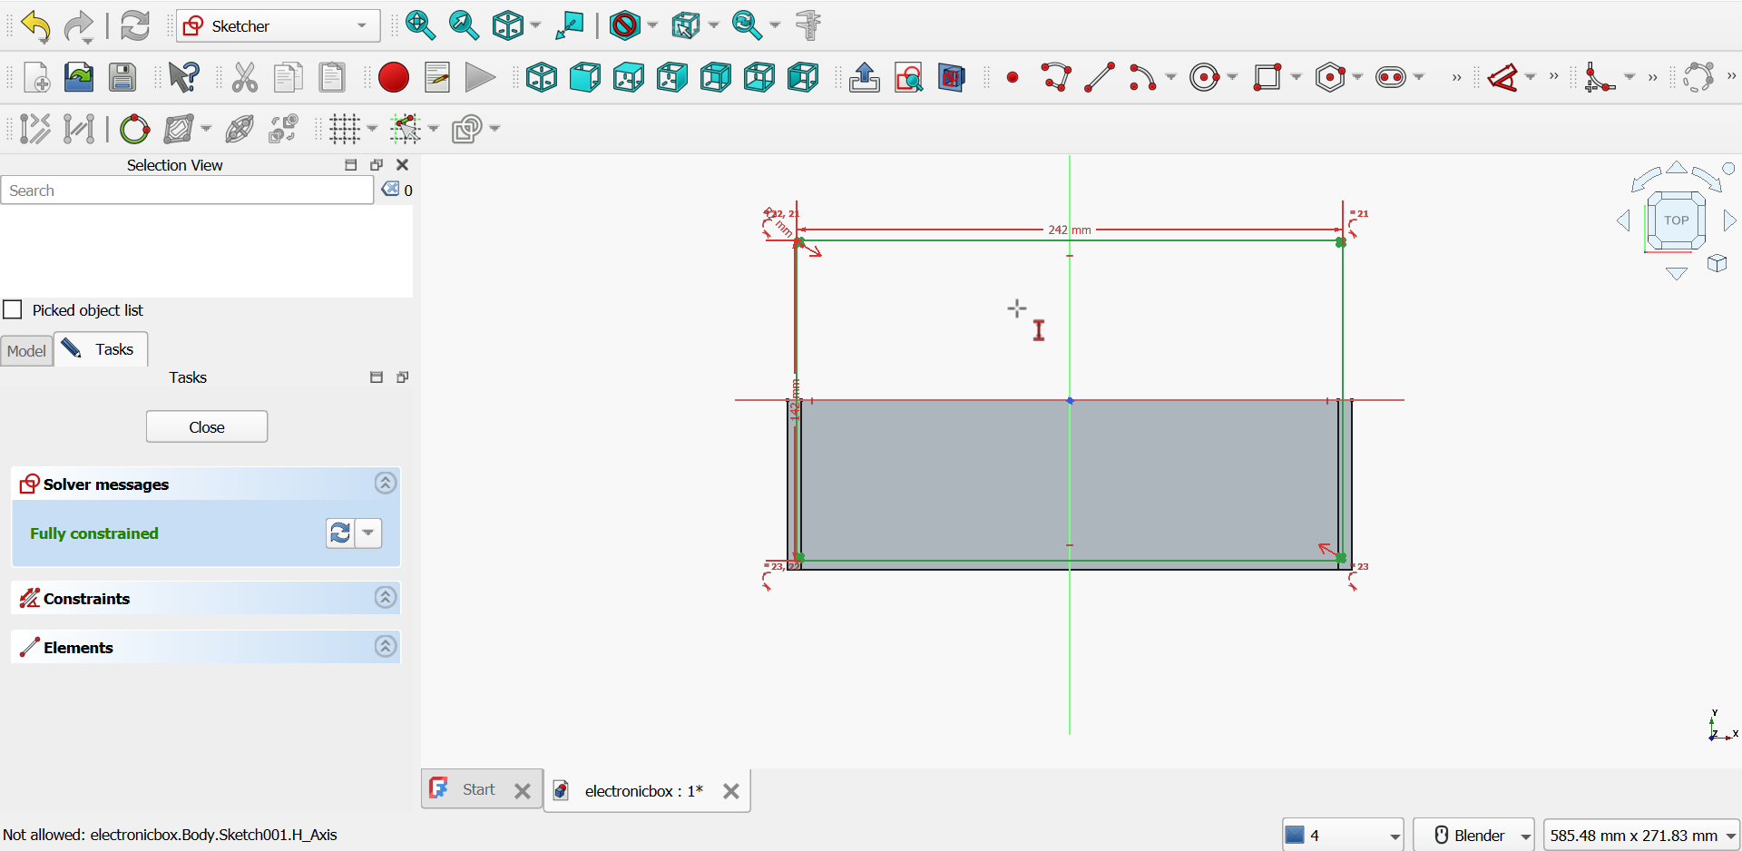
Task: Switch to the Model tab
Action: (26, 351)
